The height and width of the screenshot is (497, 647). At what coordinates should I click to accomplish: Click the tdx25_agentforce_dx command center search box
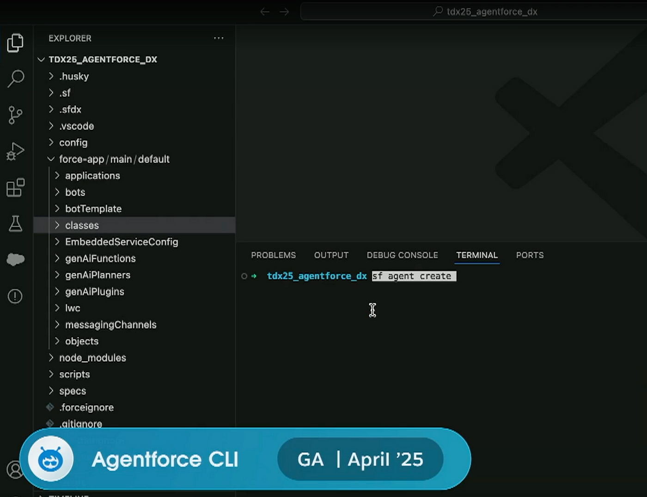(x=474, y=12)
